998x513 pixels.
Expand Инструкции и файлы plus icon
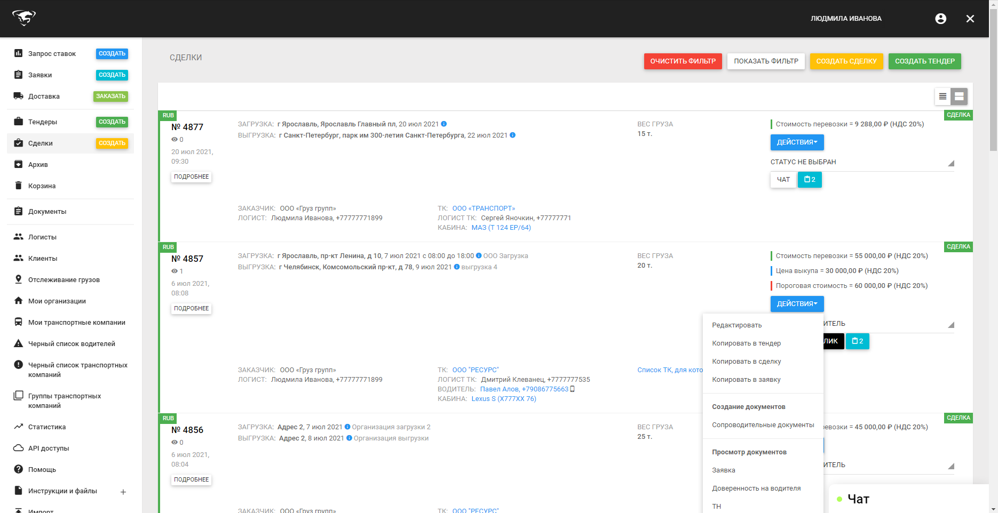click(123, 492)
